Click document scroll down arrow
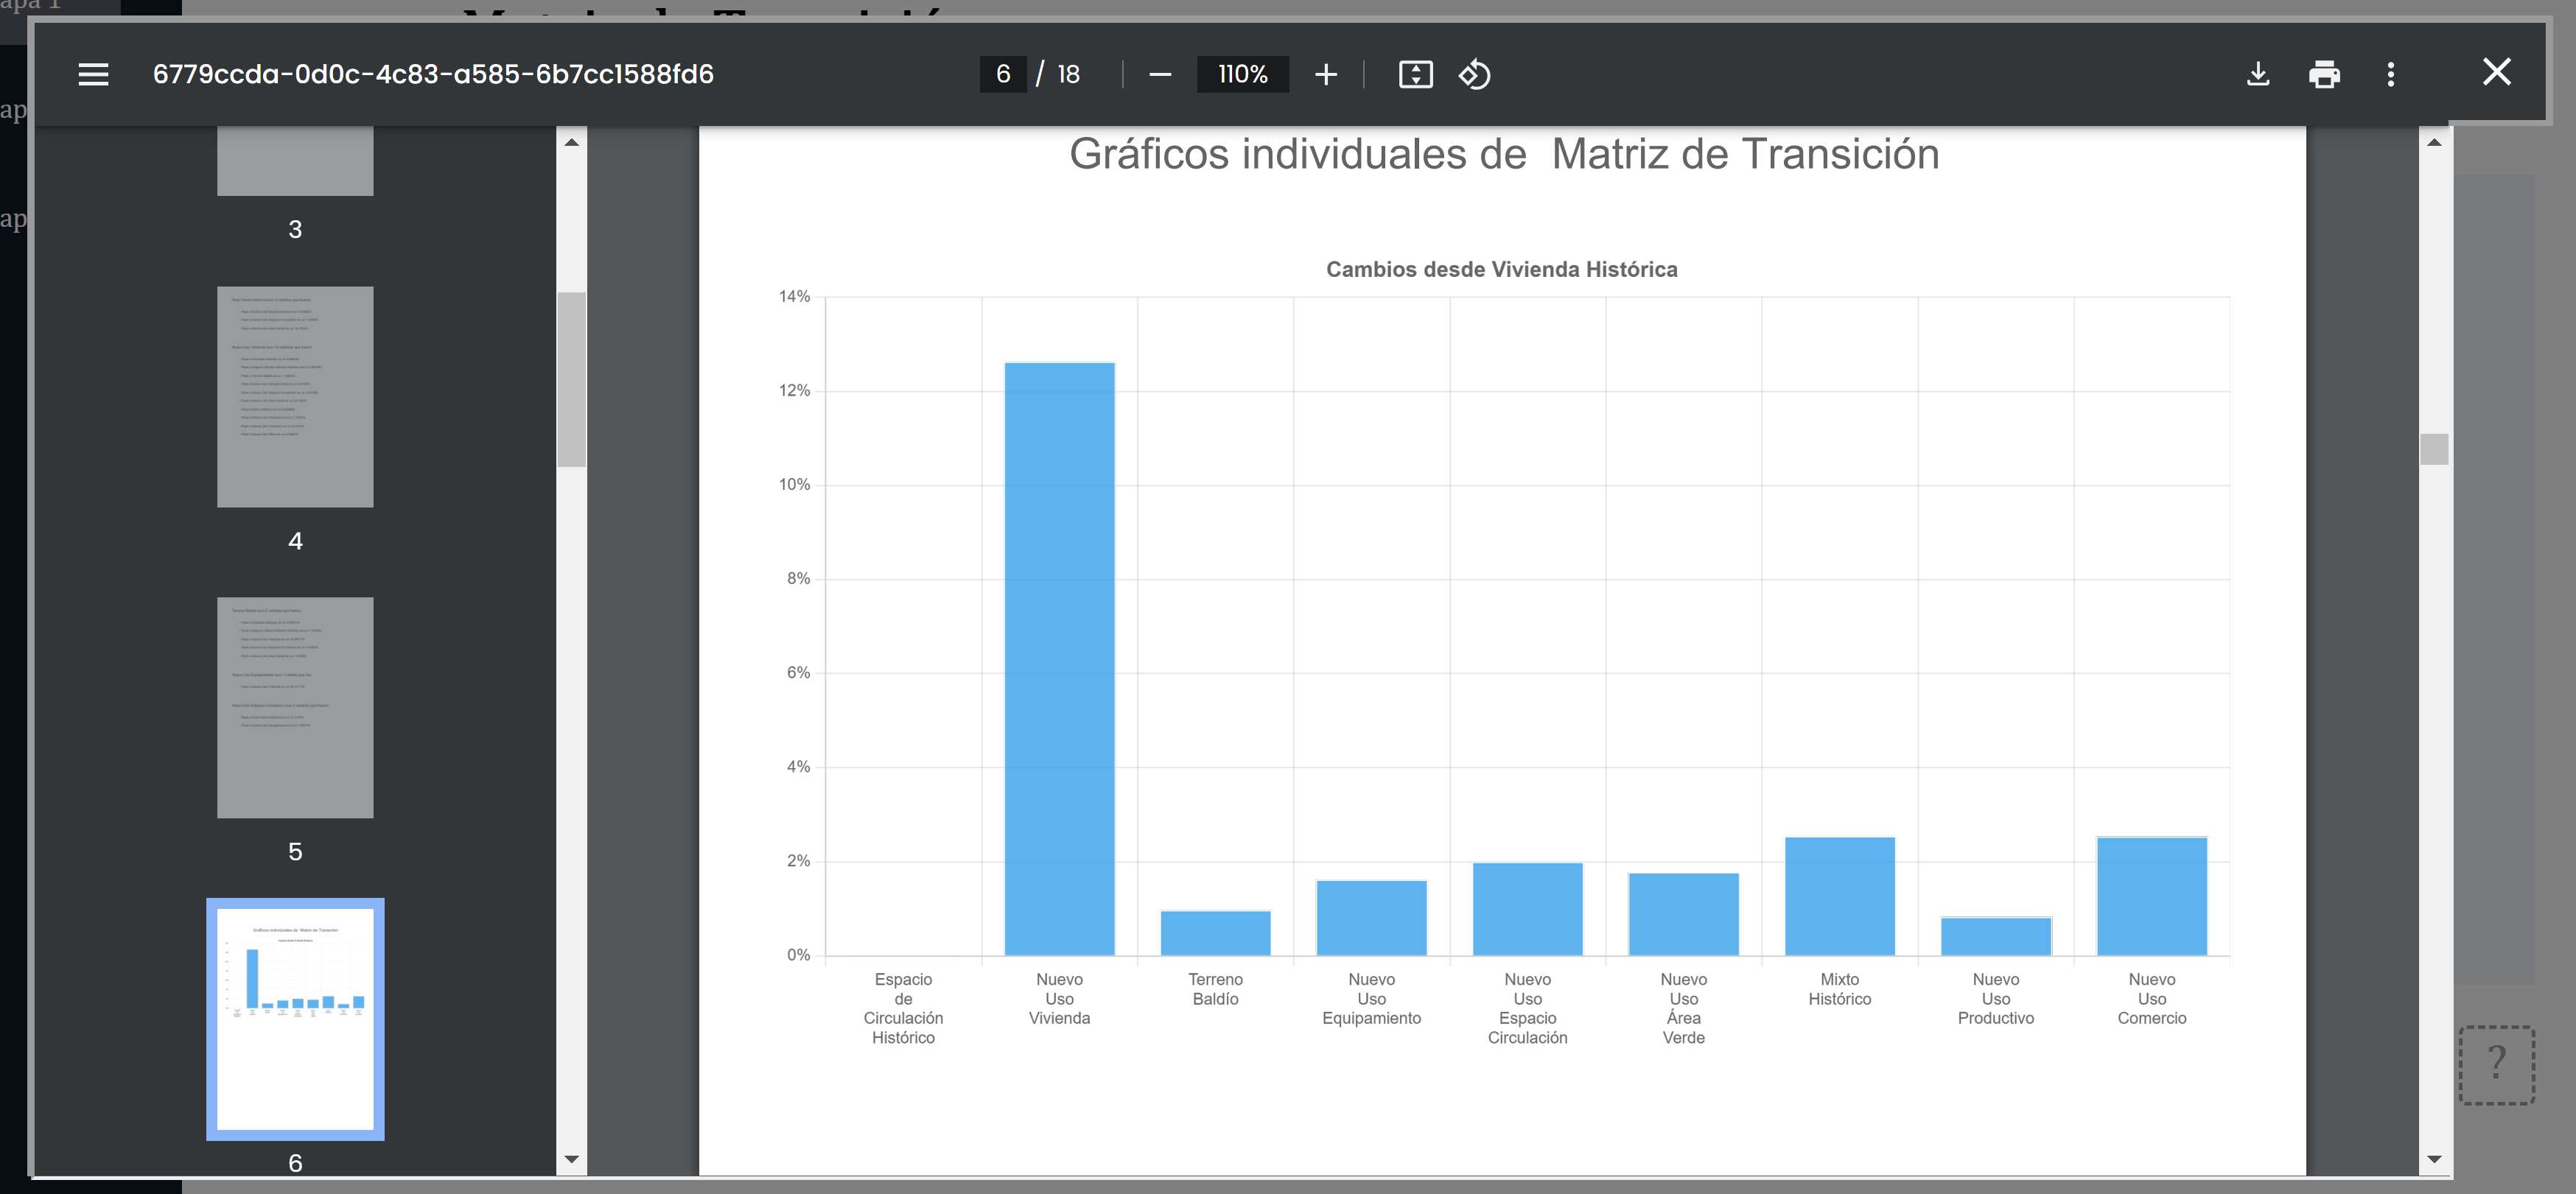Viewport: 2576px width, 1194px height. tap(2434, 1160)
